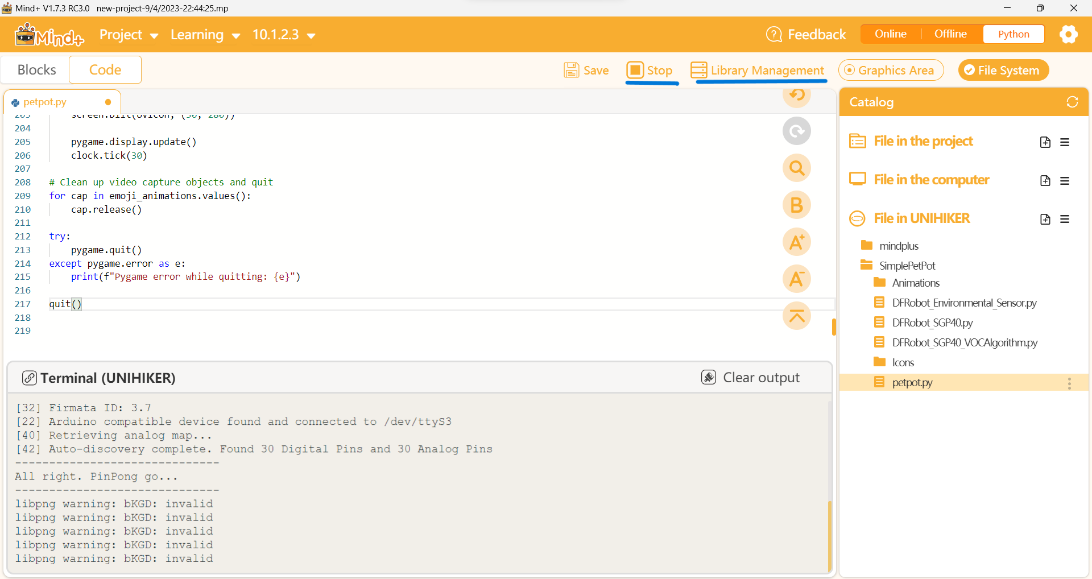The height and width of the screenshot is (579, 1092).
Task: Select the Python mode toggle
Action: (x=1014, y=34)
